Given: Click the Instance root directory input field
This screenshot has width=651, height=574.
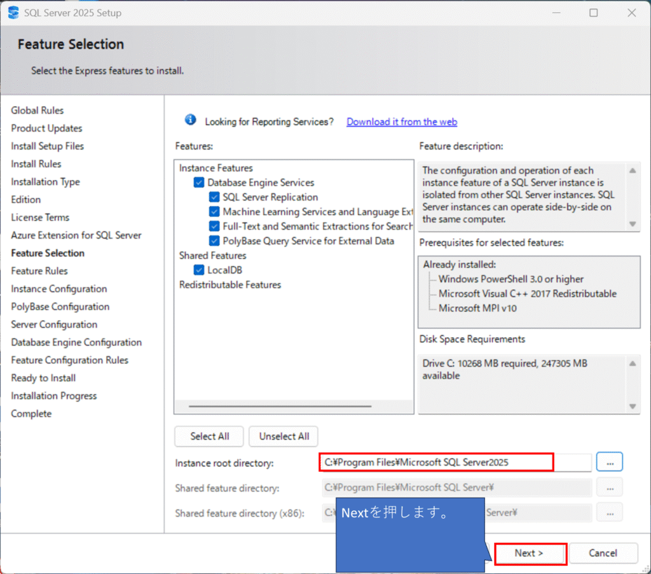Looking at the screenshot, I should click(456, 462).
